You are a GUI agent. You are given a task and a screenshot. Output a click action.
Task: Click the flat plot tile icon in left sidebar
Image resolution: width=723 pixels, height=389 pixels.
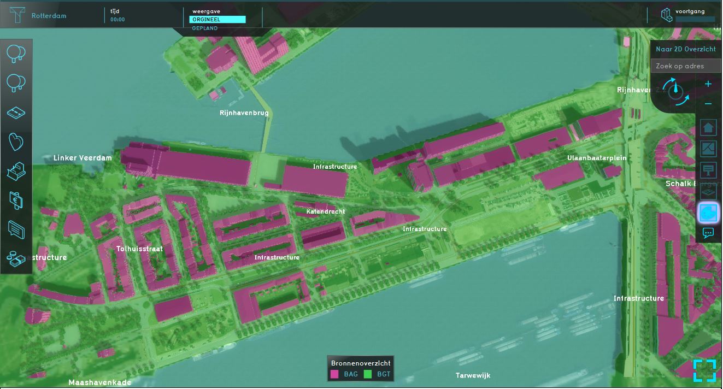click(x=16, y=113)
